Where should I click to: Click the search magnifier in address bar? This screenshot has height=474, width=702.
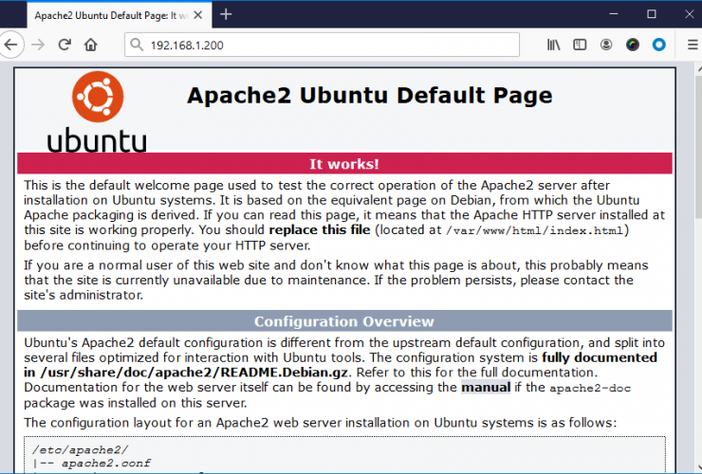[x=137, y=45]
